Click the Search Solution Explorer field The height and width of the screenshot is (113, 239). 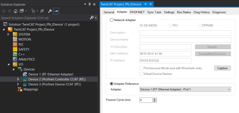pos(45,18)
